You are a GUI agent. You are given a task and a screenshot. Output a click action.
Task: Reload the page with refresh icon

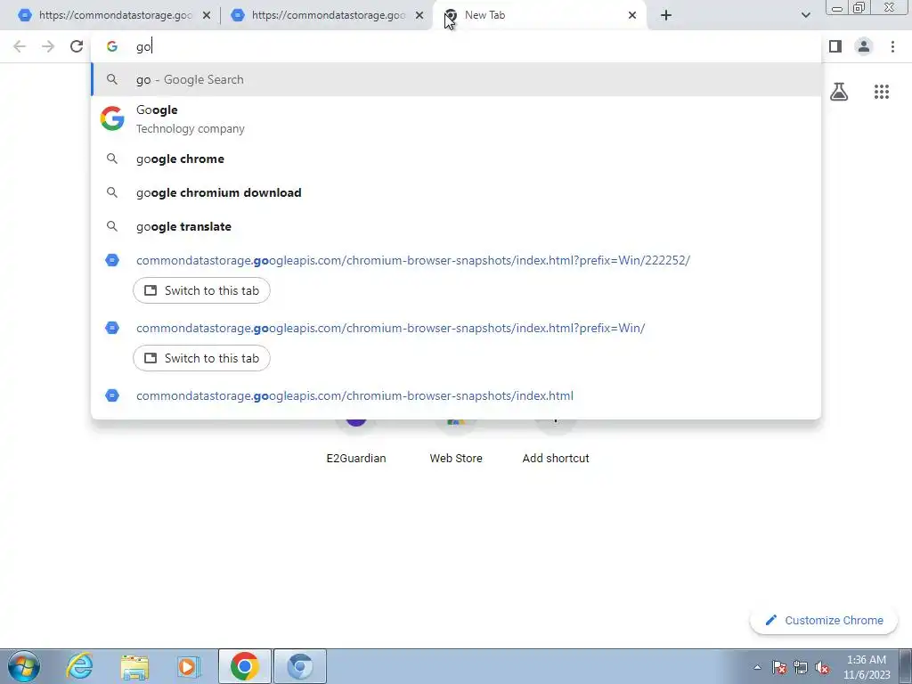point(77,46)
